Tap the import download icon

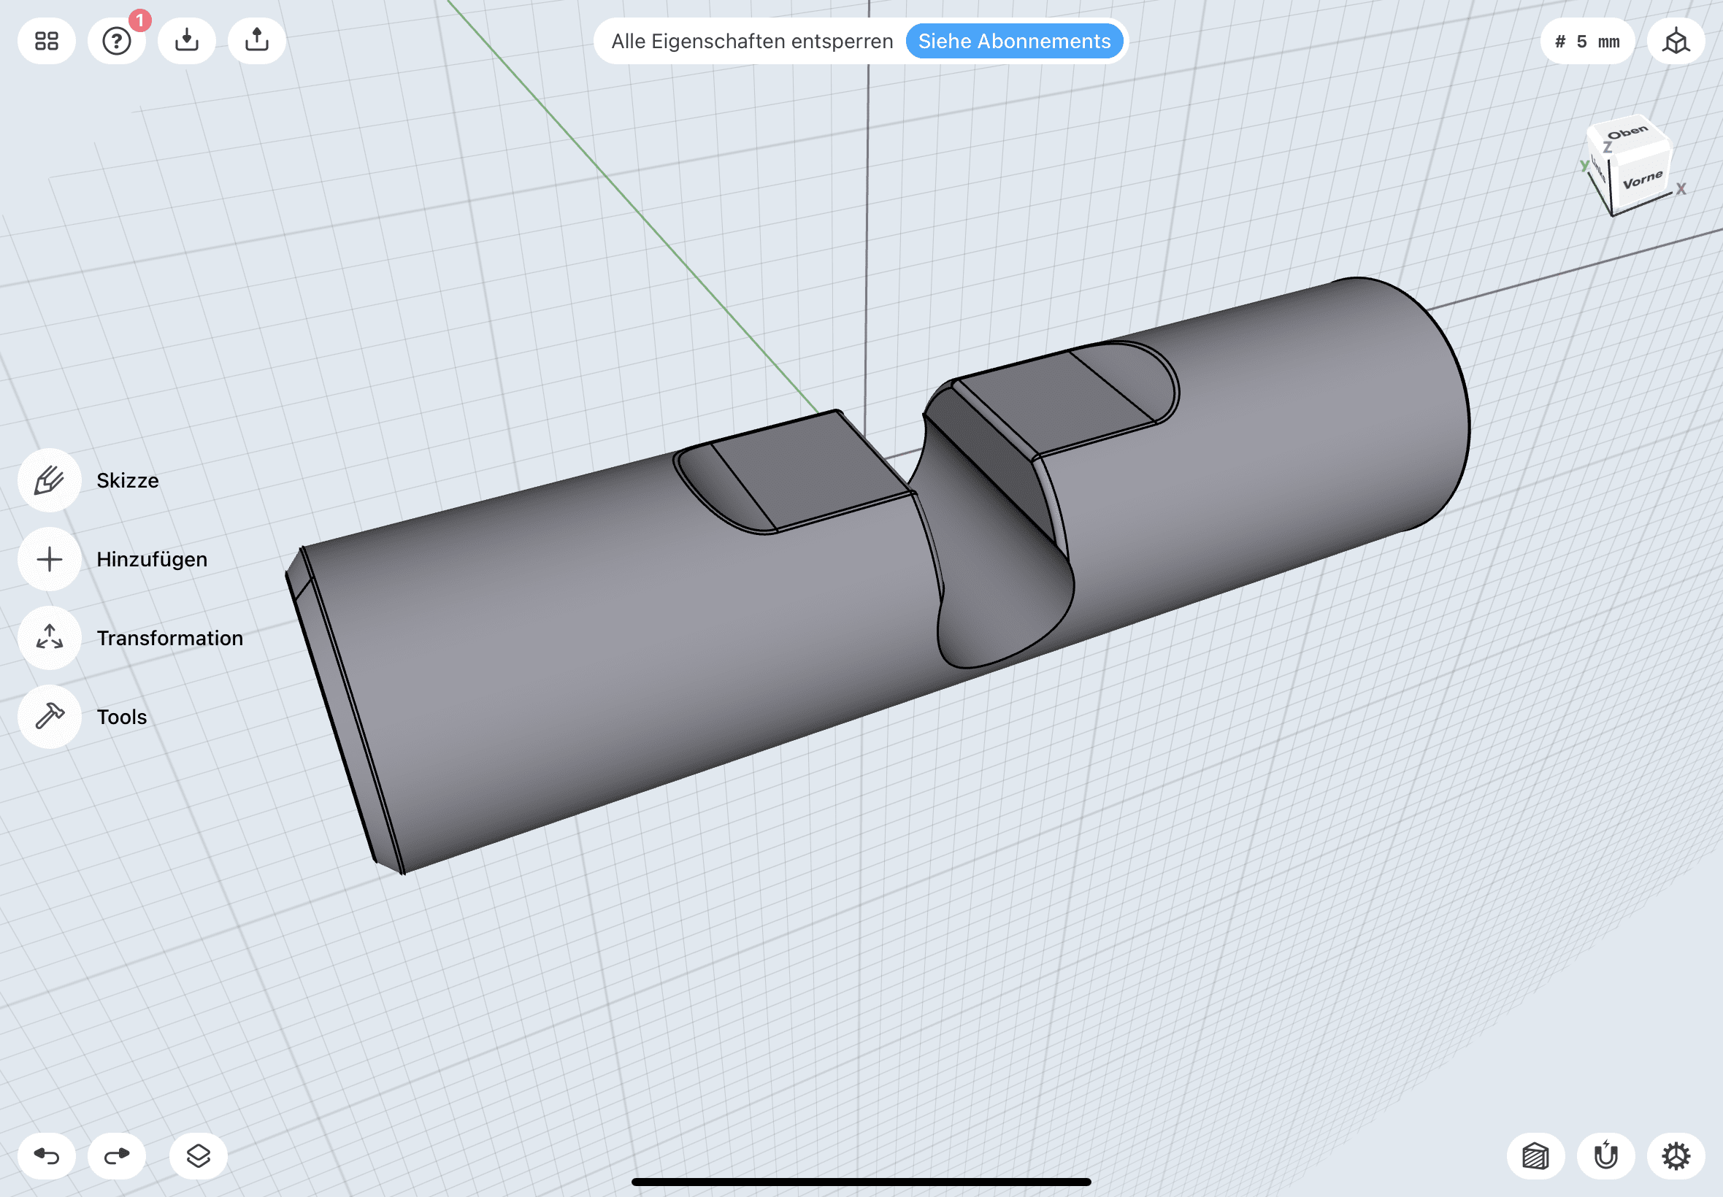coord(187,40)
